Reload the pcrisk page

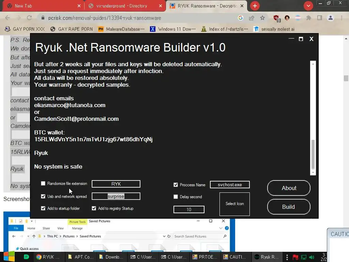(29, 18)
